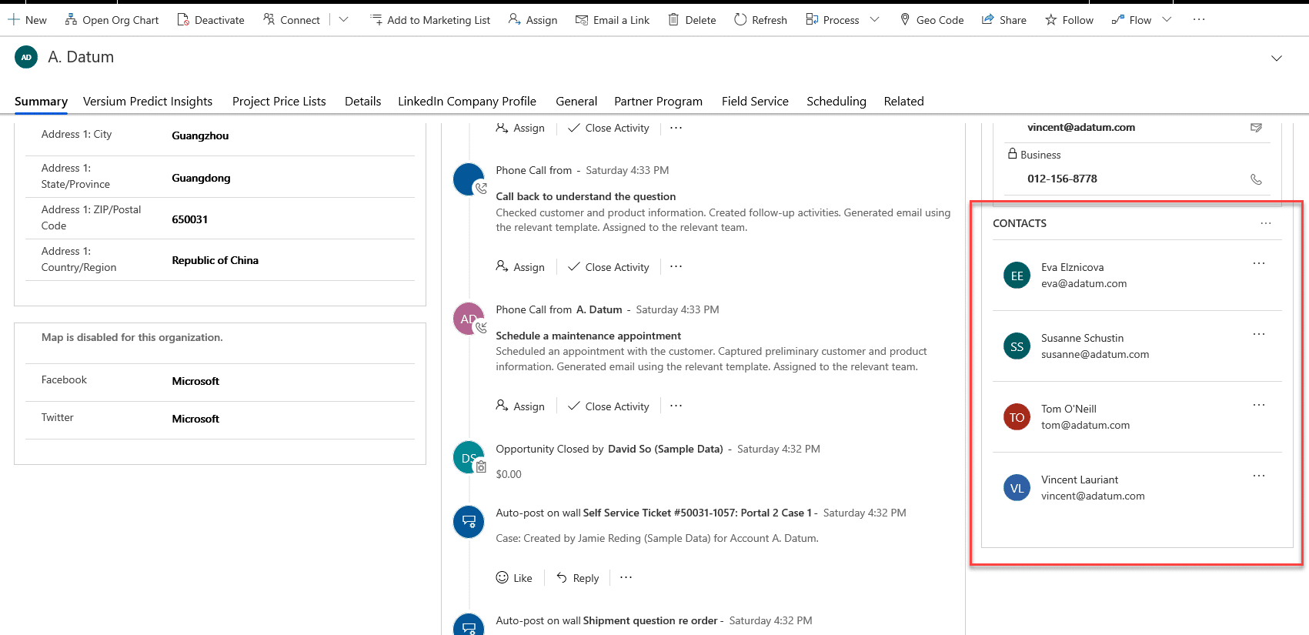Image resolution: width=1309 pixels, height=635 pixels.
Task: Click the email icon beside vincent@adatum.com
Action: tap(1256, 128)
